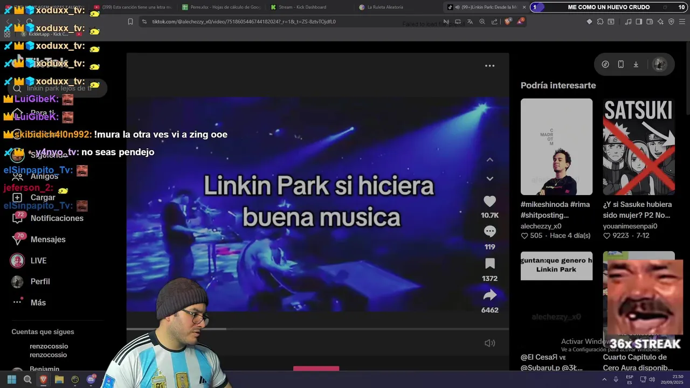Viewport: 690px width, 388px height.
Task: Click the Brave Rewards triangle icon
Action: click(x=521, y=22)
